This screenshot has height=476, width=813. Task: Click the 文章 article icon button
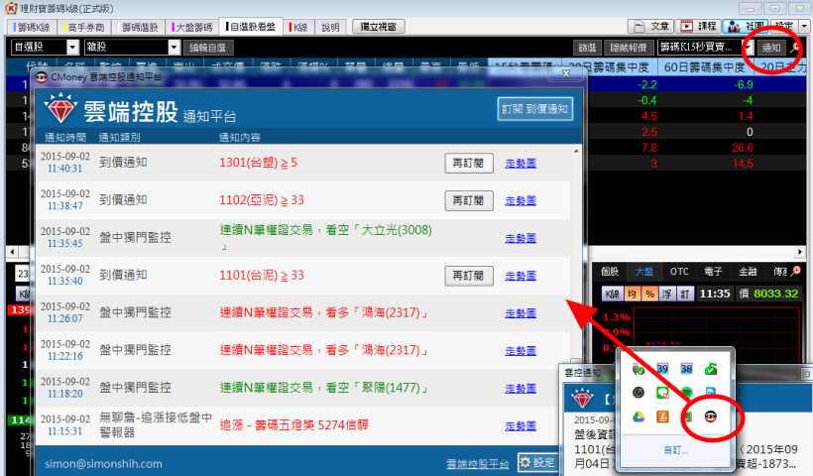tap(650, 27)
